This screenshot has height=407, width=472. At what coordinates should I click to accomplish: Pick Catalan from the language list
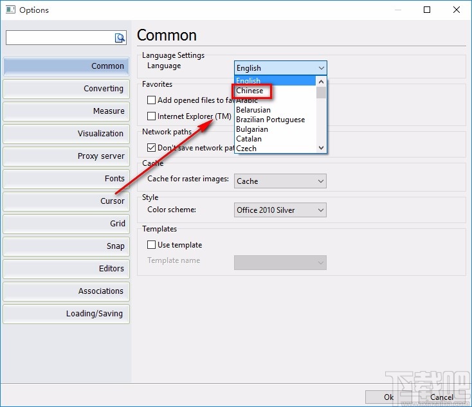[275, 139]
